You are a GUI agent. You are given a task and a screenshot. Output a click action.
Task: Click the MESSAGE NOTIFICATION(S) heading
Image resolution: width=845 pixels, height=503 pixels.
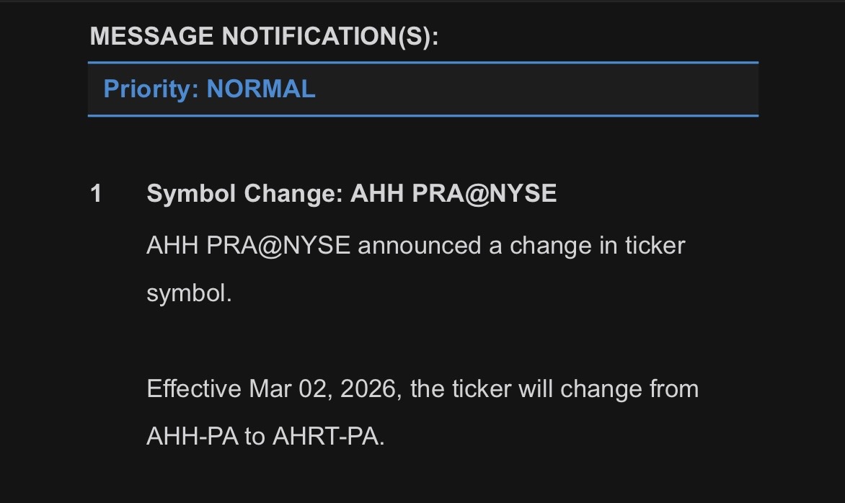[x=264, y=36]
